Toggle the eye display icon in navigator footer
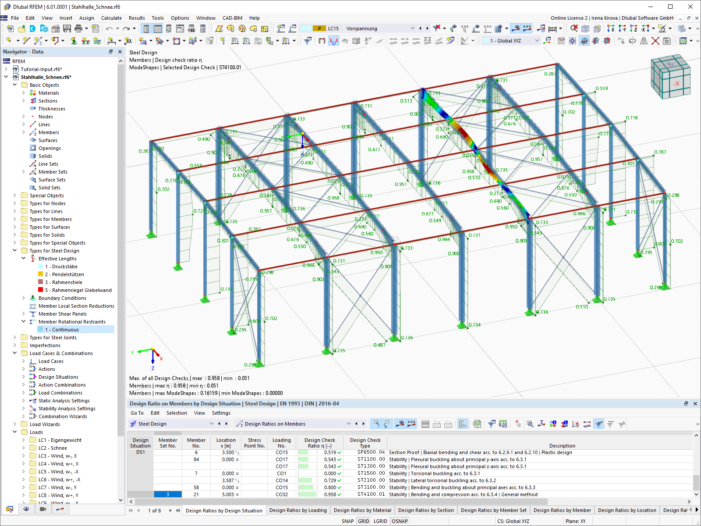This screenshot has height=526, width=701. (26, 509)
